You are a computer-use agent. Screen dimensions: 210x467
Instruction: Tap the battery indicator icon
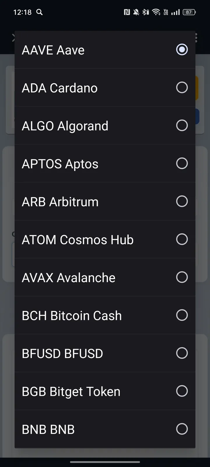pos(189,12)
